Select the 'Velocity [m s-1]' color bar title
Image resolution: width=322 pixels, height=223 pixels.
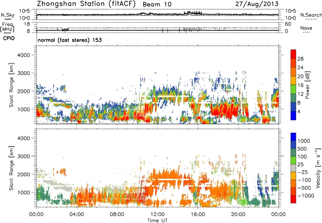point(318,168)
